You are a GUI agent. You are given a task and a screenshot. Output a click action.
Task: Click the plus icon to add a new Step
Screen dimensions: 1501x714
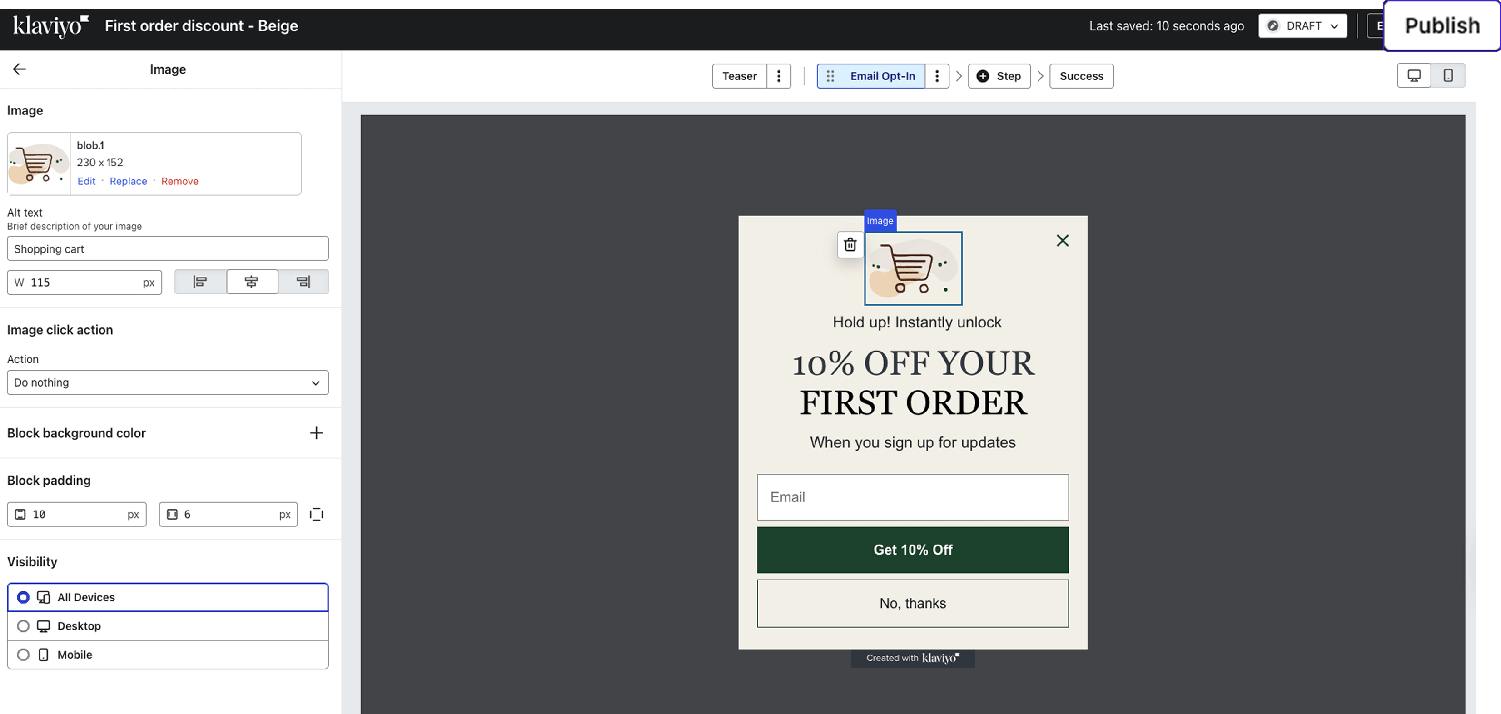tap(982, 76)
